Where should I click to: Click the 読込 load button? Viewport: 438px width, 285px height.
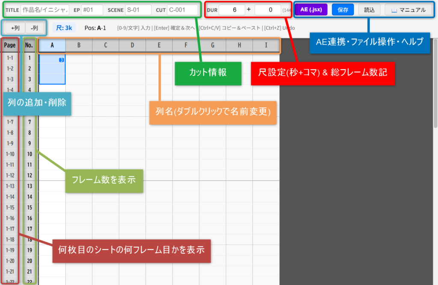[x=369, y=10]
